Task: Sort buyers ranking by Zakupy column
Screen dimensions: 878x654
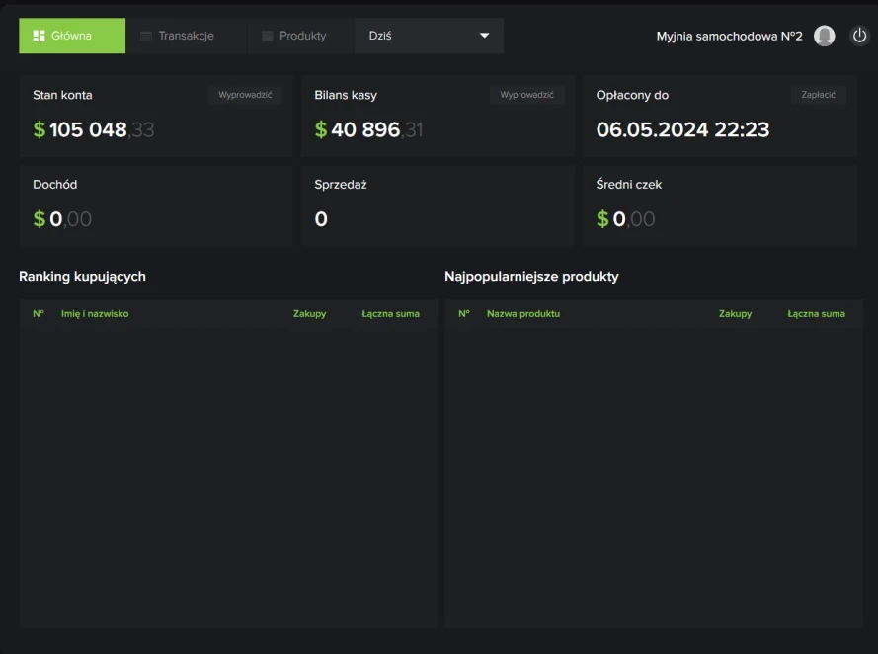Action: click(309, 314)
